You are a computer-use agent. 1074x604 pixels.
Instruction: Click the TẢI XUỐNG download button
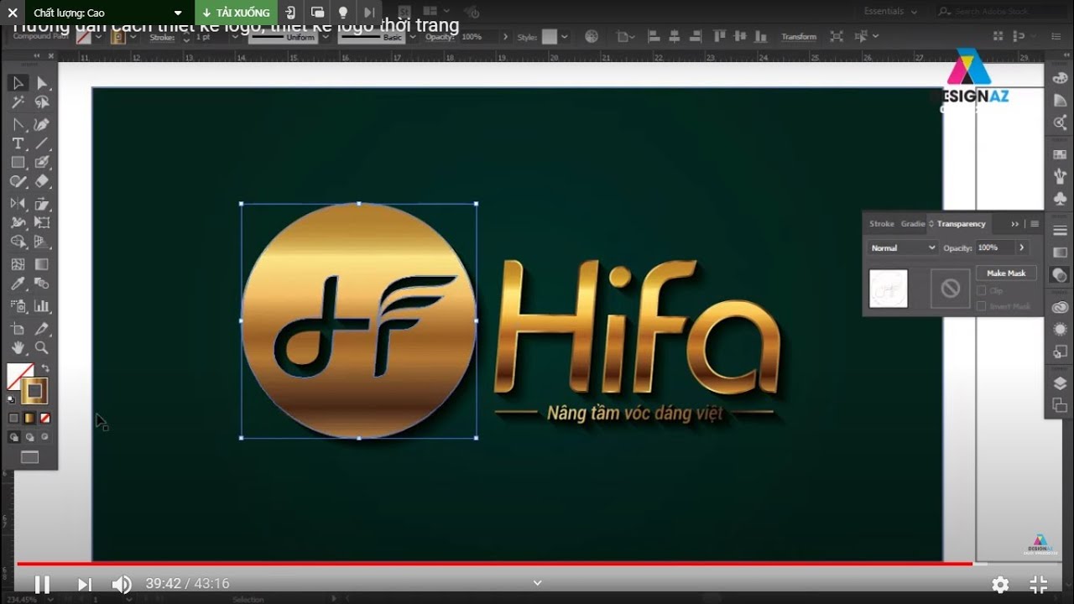coord(237,13)
